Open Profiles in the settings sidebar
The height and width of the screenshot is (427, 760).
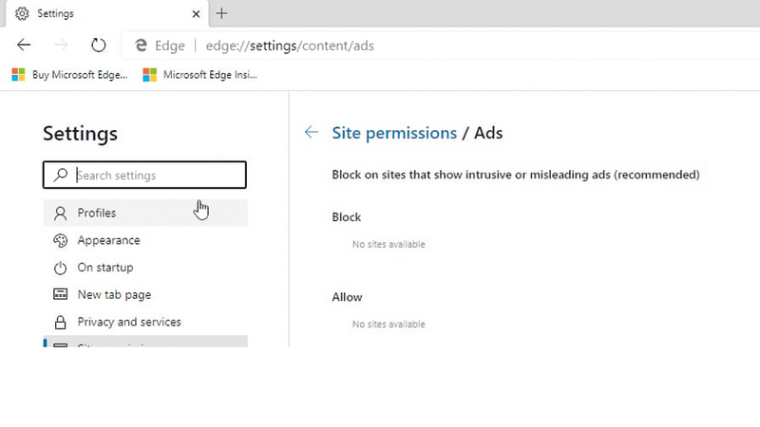[x=96, y=213]
